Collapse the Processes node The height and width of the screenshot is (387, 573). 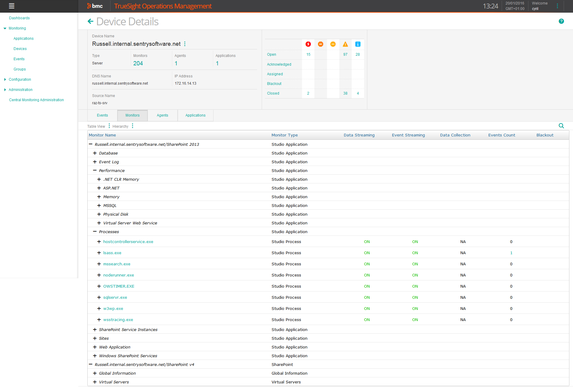(x=95, y=232)
